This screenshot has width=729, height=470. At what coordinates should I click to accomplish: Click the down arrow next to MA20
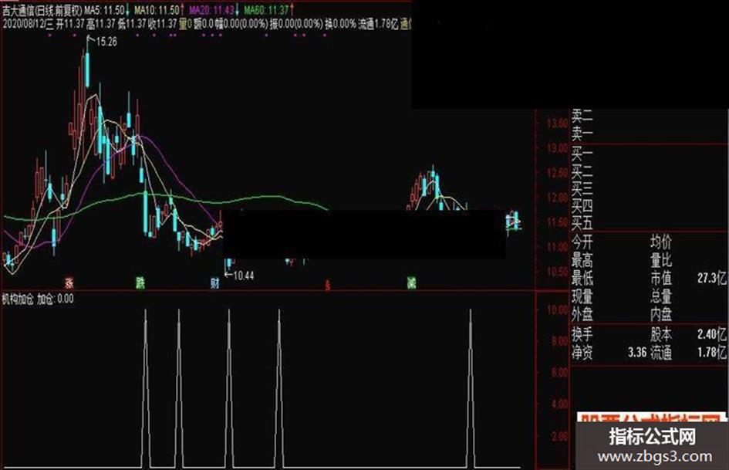click(x=238, y=10)
